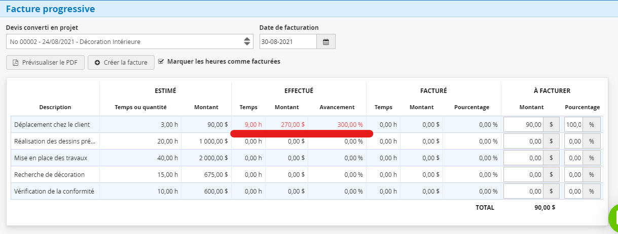This screenshot has height=234, width=618.
Task: Edit Pourcentage for Réalisation des dessins row
Action: (573, 142)
